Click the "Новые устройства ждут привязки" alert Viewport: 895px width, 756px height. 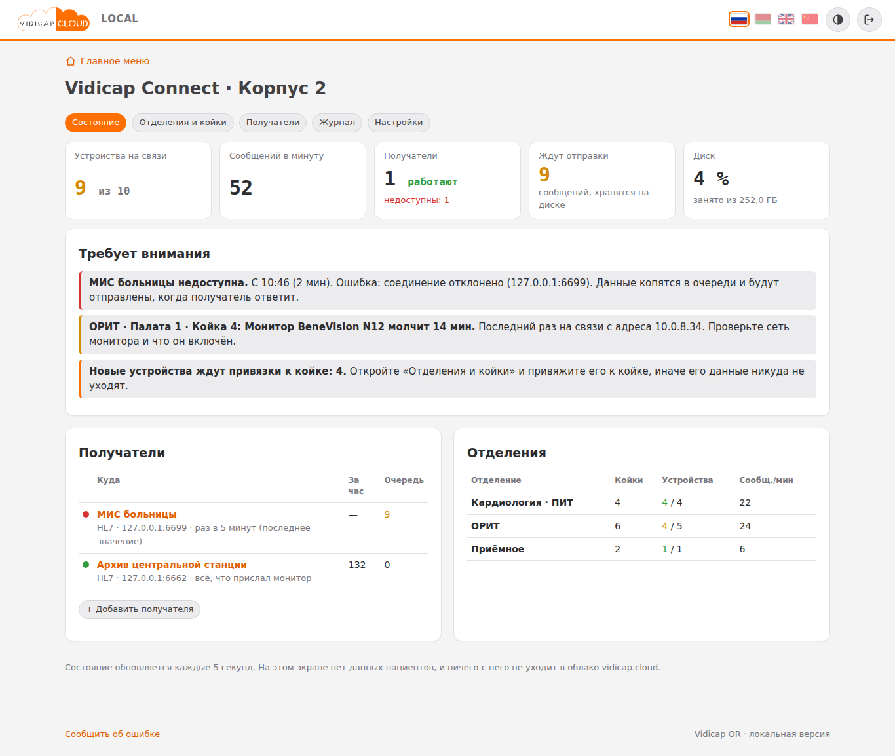(x=447, y=379)
